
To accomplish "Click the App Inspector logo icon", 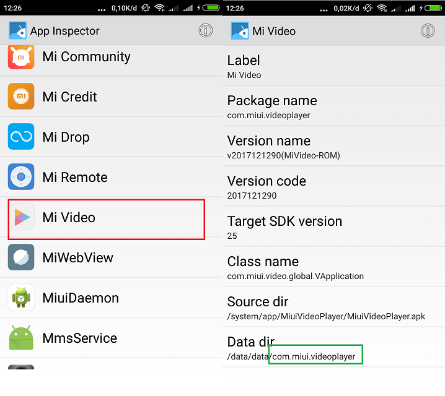I will point(17,30).
